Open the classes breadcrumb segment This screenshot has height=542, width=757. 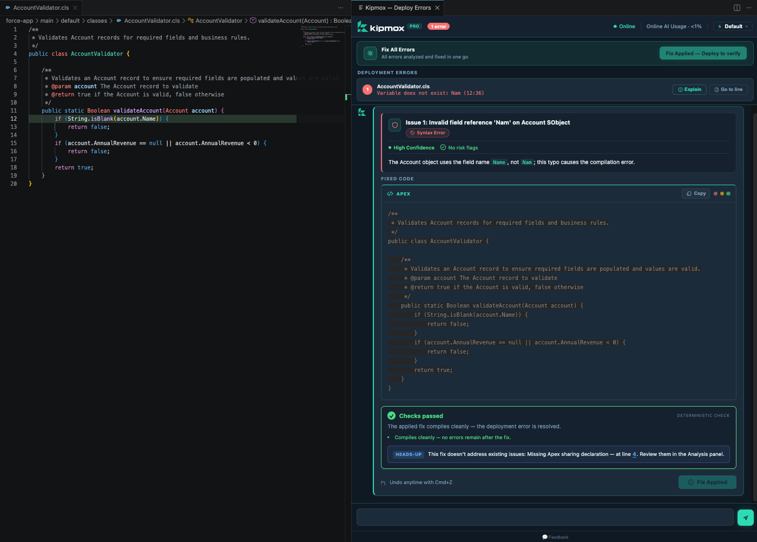pyautogui.click(x=97, y=21)
